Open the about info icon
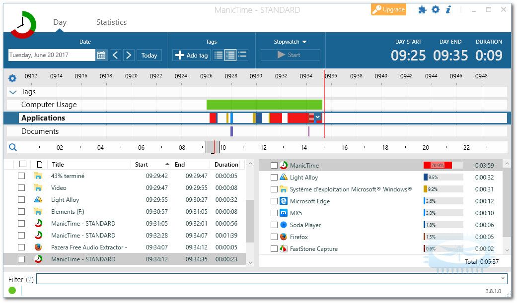This screenshot has height=303, width=517. [448, 9]
